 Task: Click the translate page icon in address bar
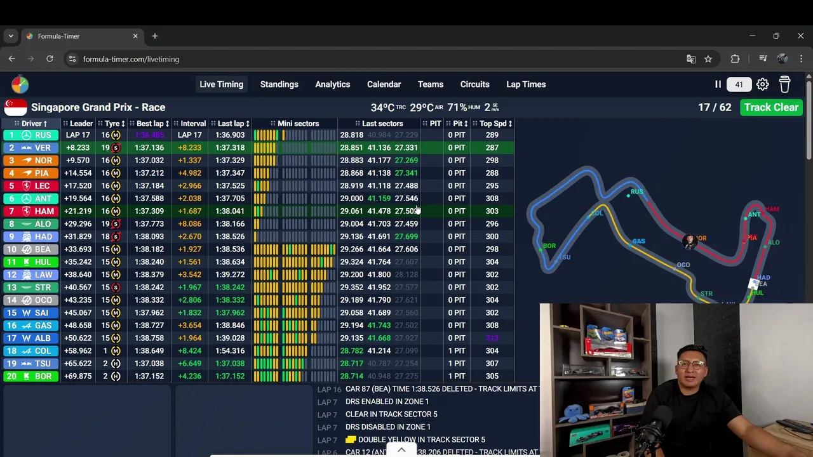pos(691,59)
